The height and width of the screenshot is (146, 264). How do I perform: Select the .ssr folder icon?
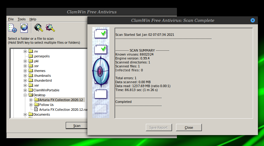30,66
